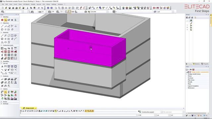Switch to the Design model tab

click(x=29, y=108)
